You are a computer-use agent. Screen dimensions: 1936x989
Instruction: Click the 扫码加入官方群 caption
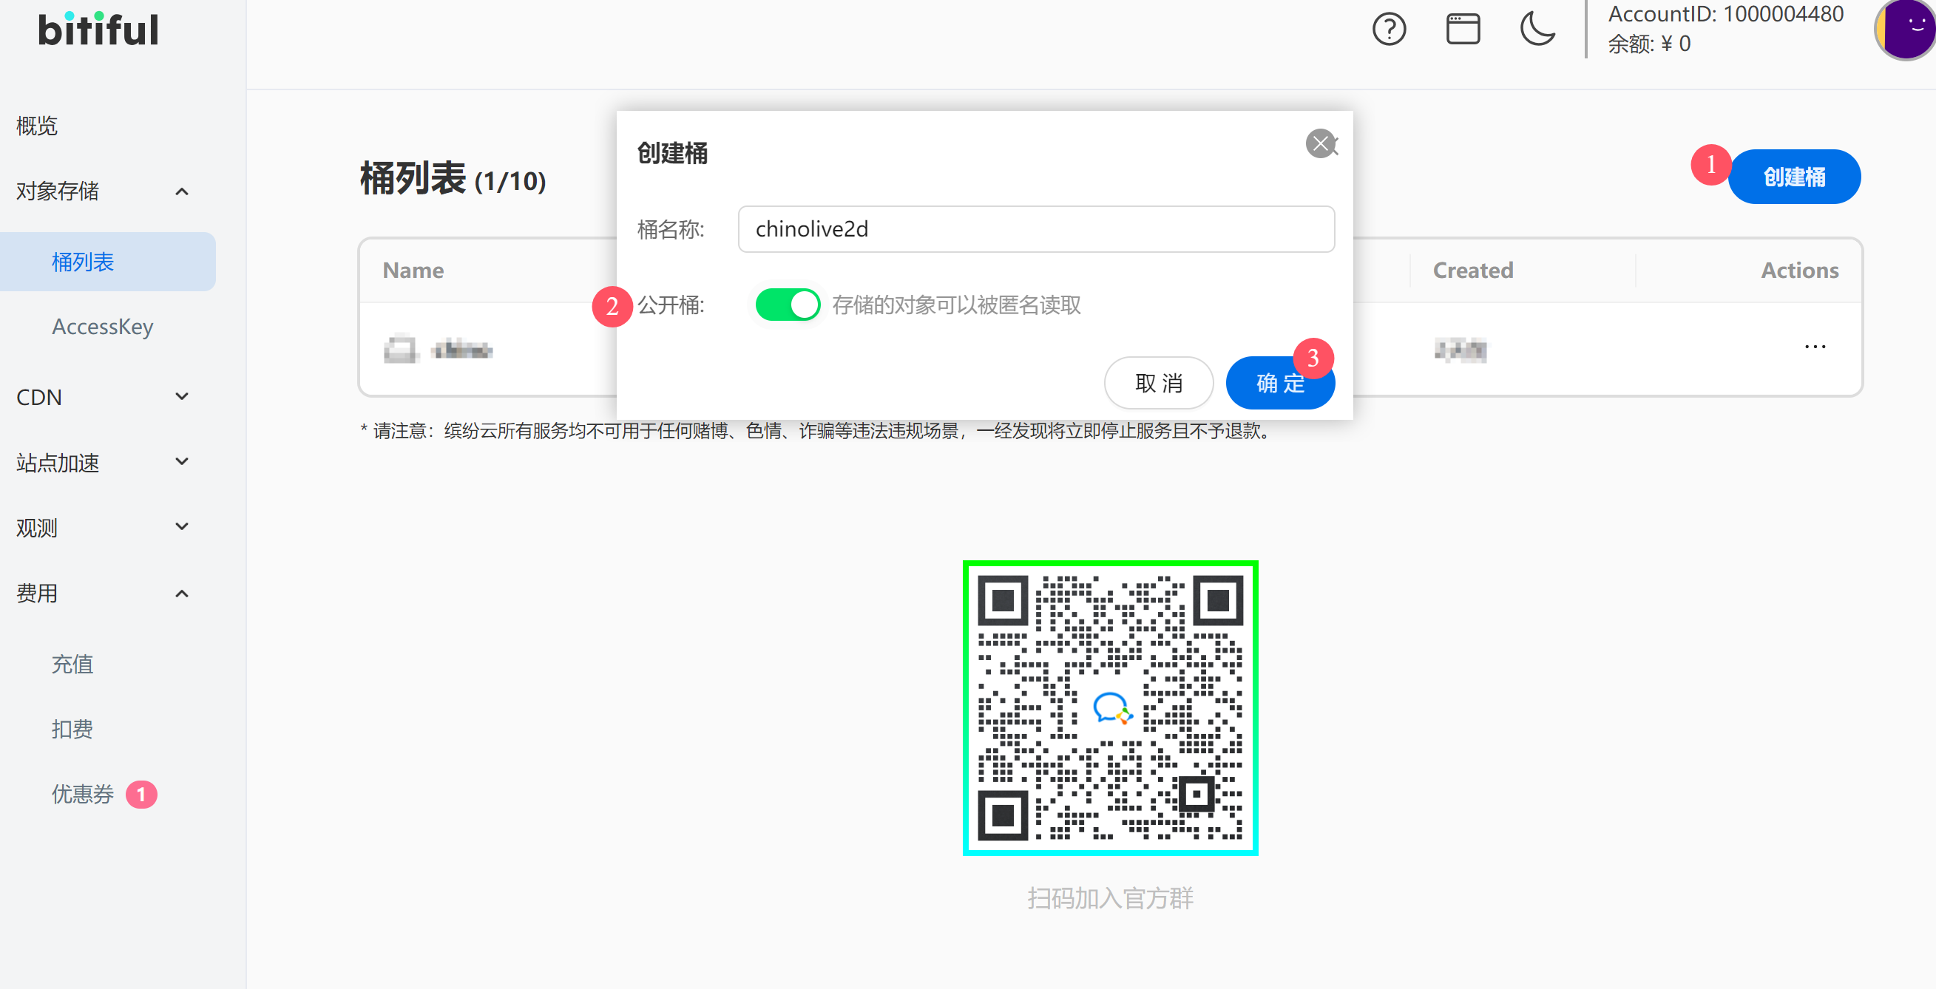tap(1110, 898)
